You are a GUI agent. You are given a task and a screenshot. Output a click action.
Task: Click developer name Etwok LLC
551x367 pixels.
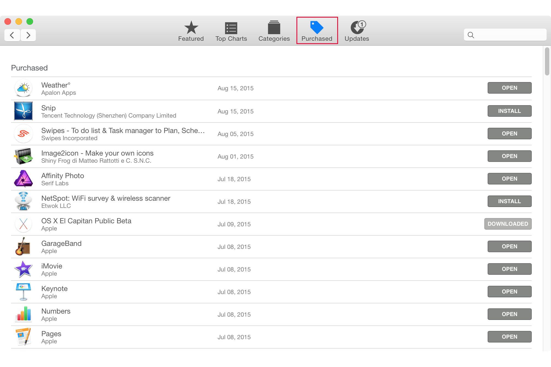pyautogui.click(x=56, y=206)
